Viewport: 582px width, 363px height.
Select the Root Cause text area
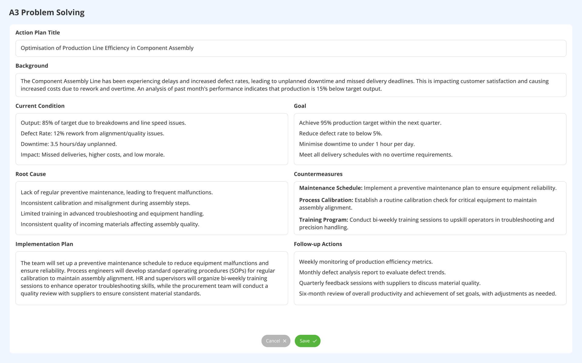(x=152, y=208)
